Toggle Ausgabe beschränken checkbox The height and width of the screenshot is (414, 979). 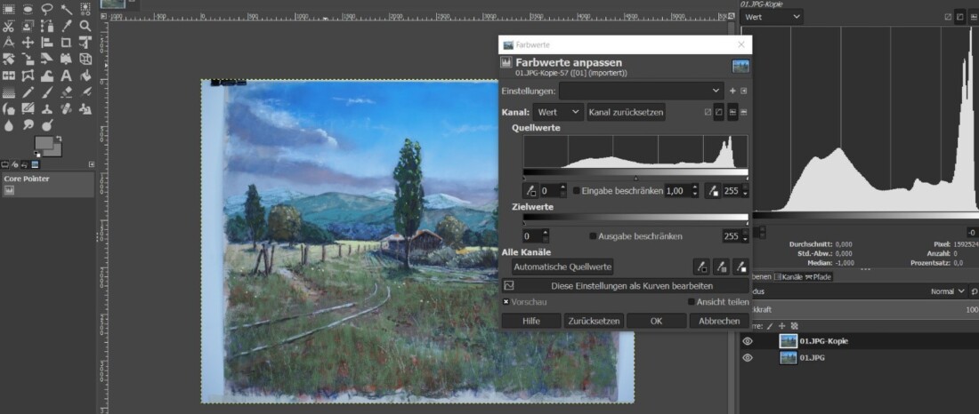tap(593, 236)
